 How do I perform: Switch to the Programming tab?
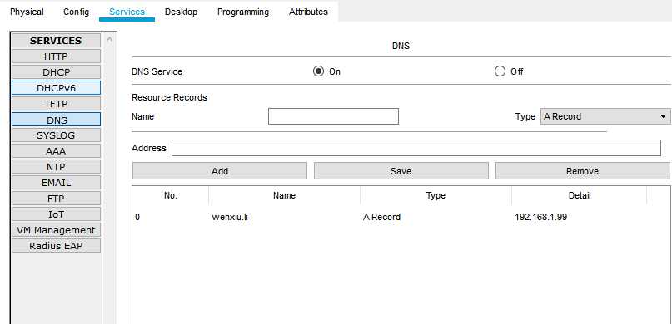243,12
